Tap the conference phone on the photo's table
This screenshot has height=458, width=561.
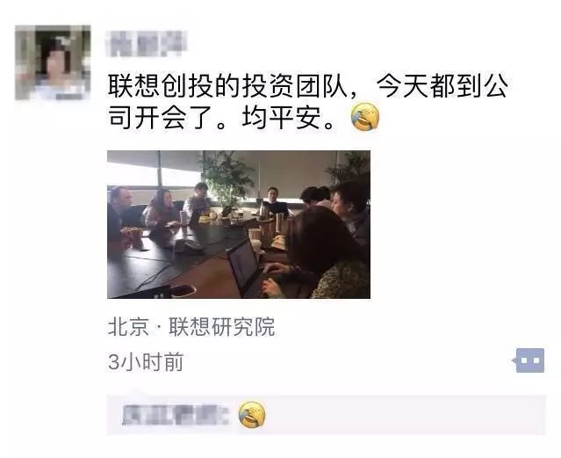189,246
